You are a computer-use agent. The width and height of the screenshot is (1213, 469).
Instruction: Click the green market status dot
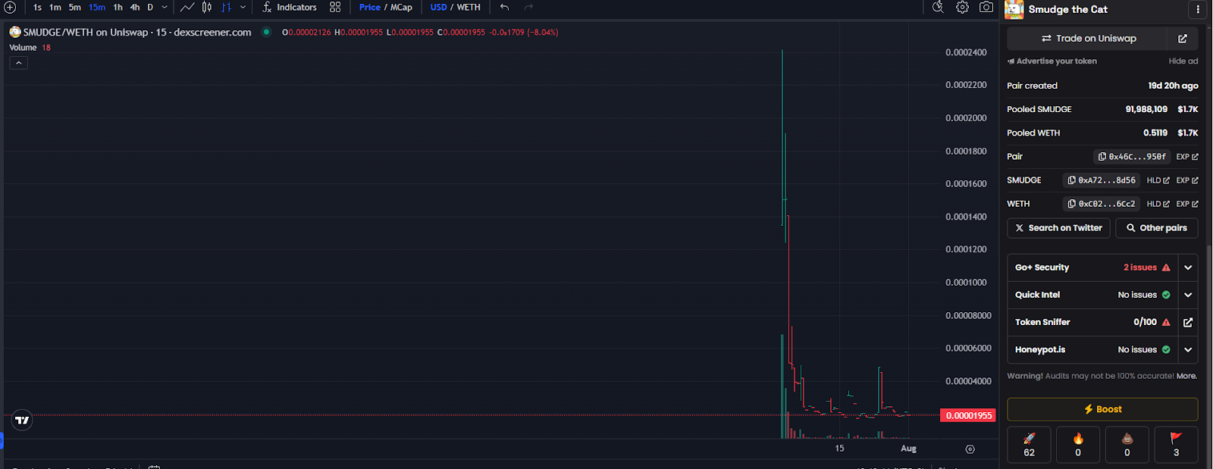pos(266,32)
